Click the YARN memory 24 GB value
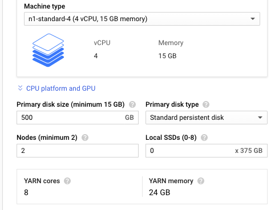The height and width of the screenshot is (210, 279). (x=159, y=192)
